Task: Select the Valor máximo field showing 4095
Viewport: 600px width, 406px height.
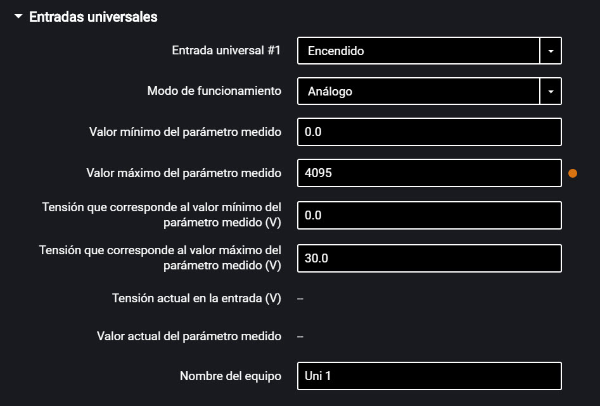Action: coord(429,173)
